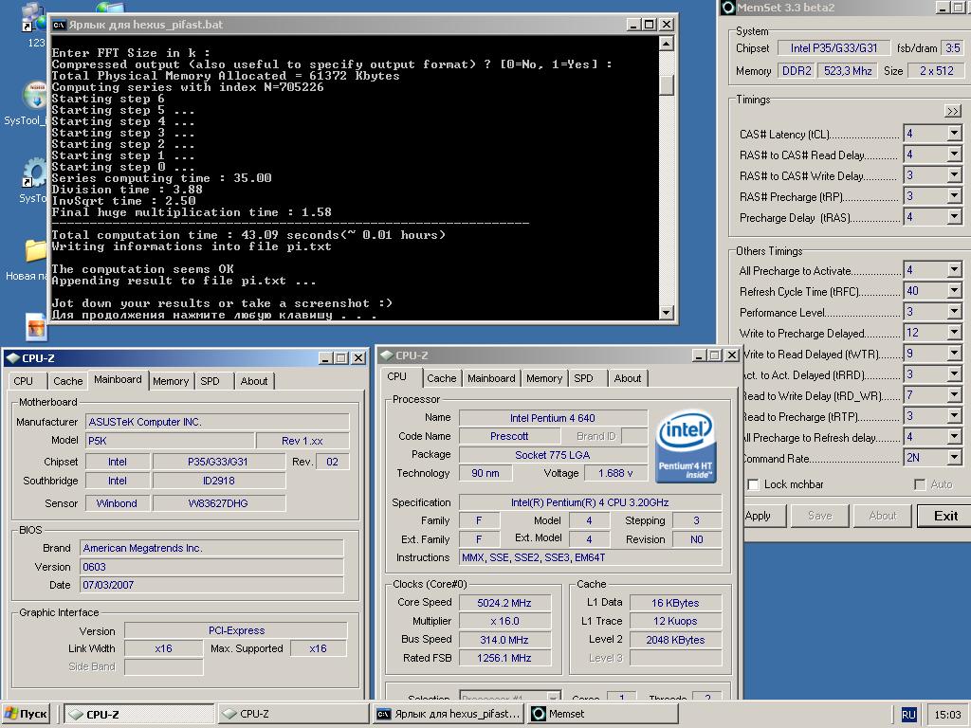Click the Apply button in MemSet
This screenshot has width=971, height=728.
pos(763,516)
